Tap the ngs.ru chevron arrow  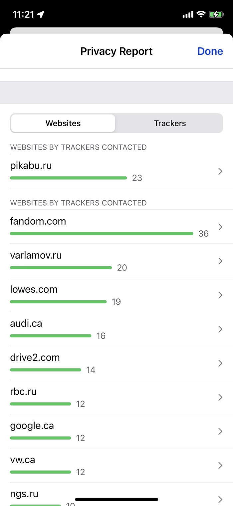(x=220, y=499)
